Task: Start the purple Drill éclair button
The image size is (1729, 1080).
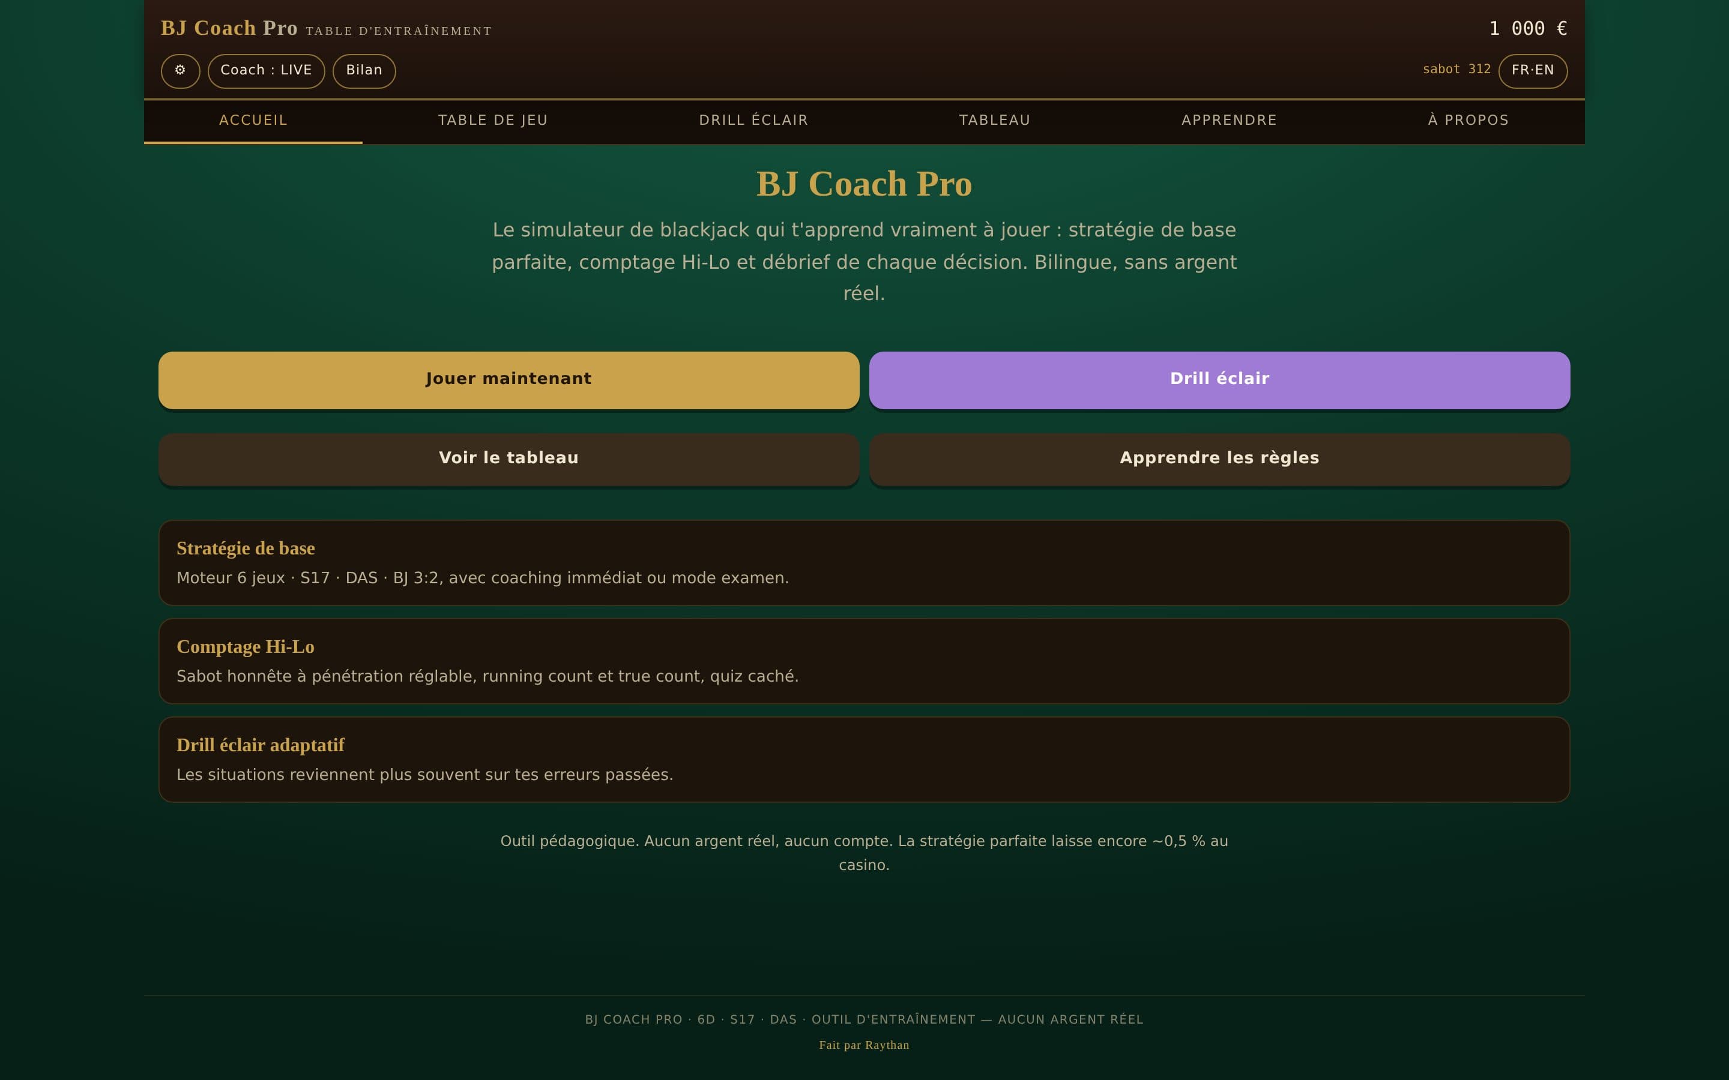Action: tap(1219, 380)
